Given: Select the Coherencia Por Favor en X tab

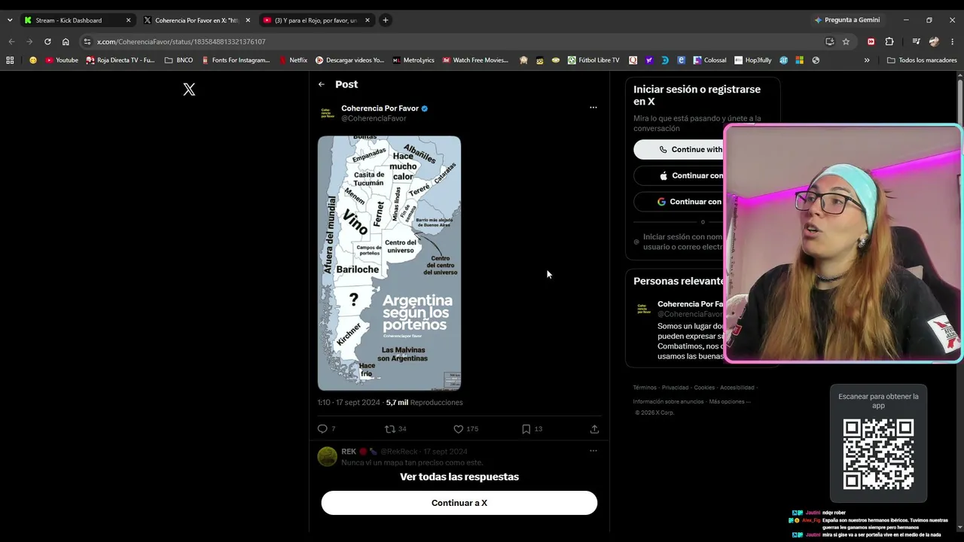Looking at the screenshot, I should click(x=196, y=20).
